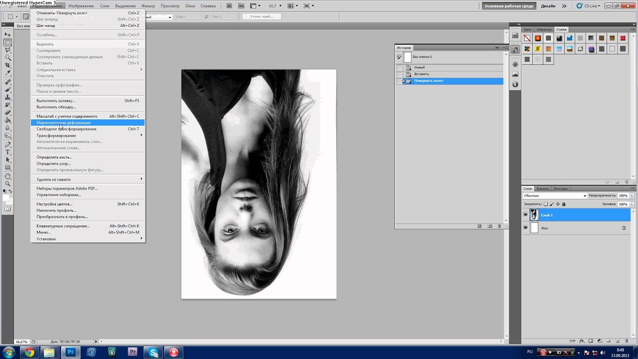Apply the no-style (red slash) swatch
638x359 pixels.
click(527, 38)
